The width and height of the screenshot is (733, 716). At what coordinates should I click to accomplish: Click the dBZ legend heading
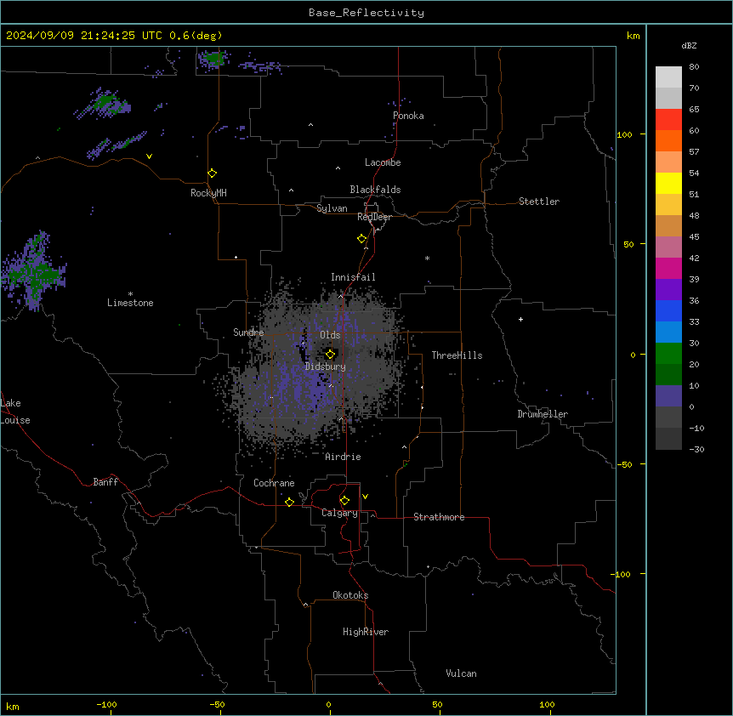[689, 46]
